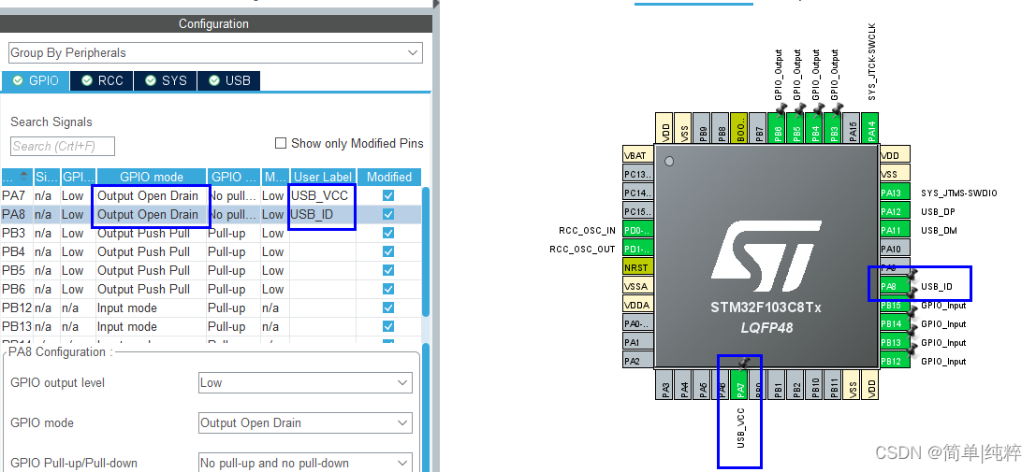Viewport: 1036px width, 472px height.
Task: Click the PB10 pin on chip
Action: click(815, 383)
